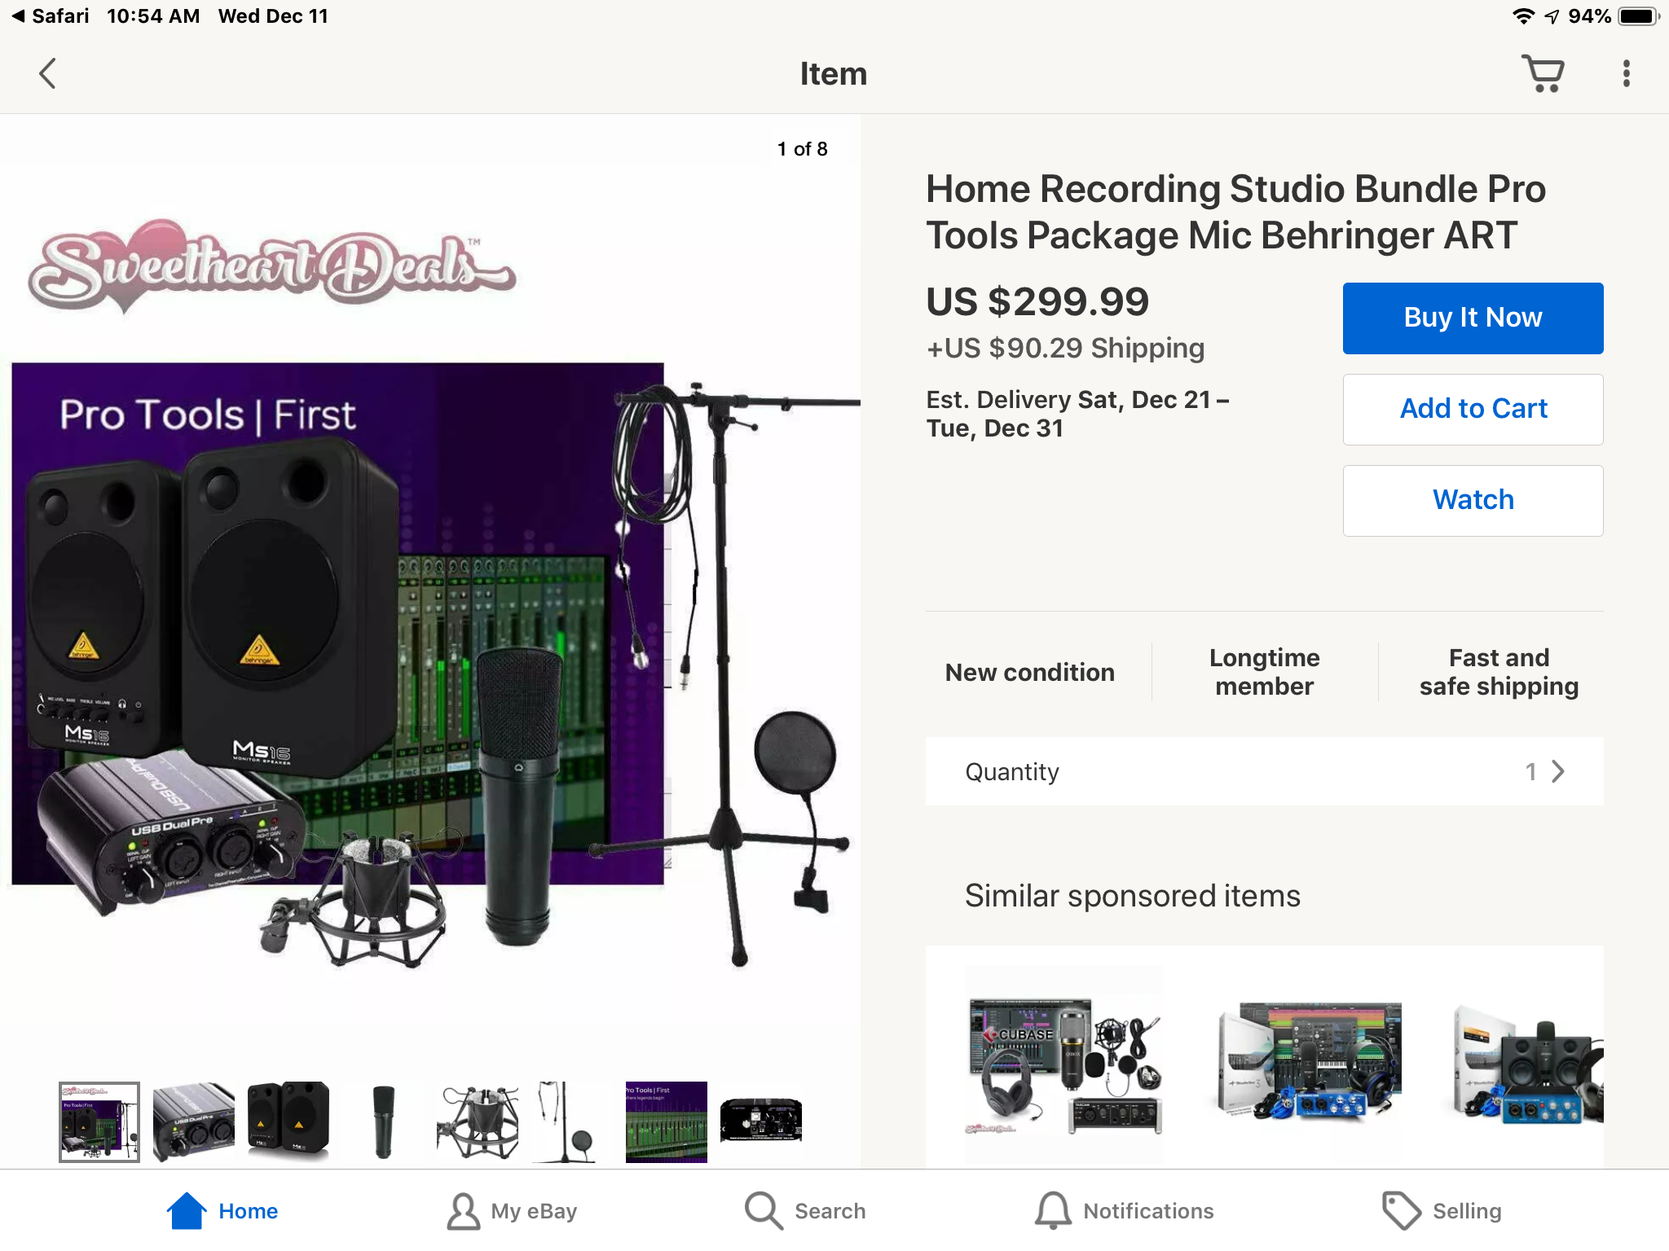This screenshot has width=1669, height=1251.
Task: Select the MS16 speakers thumbnail
Action: pos(288,1122)
